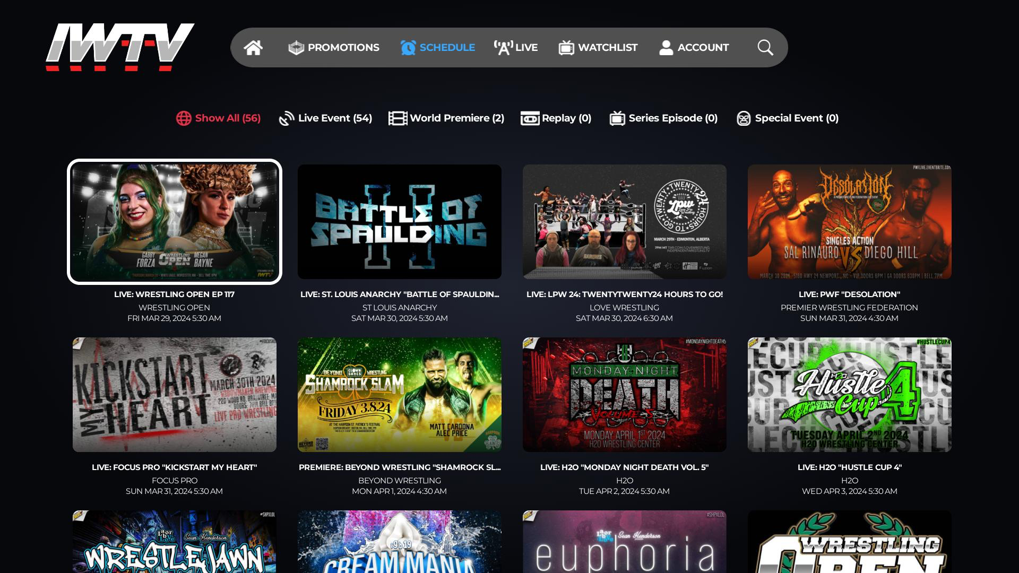
Task: Click title LIVE: H2O "HUSTLE CUP 4"
Action: pyautogui.click(x=850, y=467)
